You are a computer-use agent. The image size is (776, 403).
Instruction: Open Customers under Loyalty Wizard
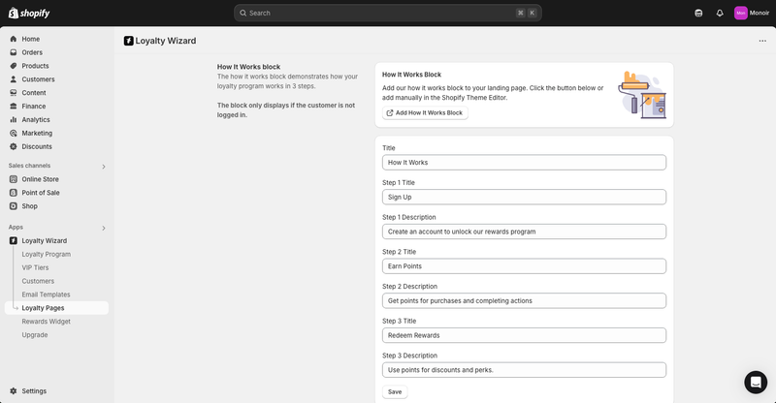pyautogui.click(x=38, y=280)
